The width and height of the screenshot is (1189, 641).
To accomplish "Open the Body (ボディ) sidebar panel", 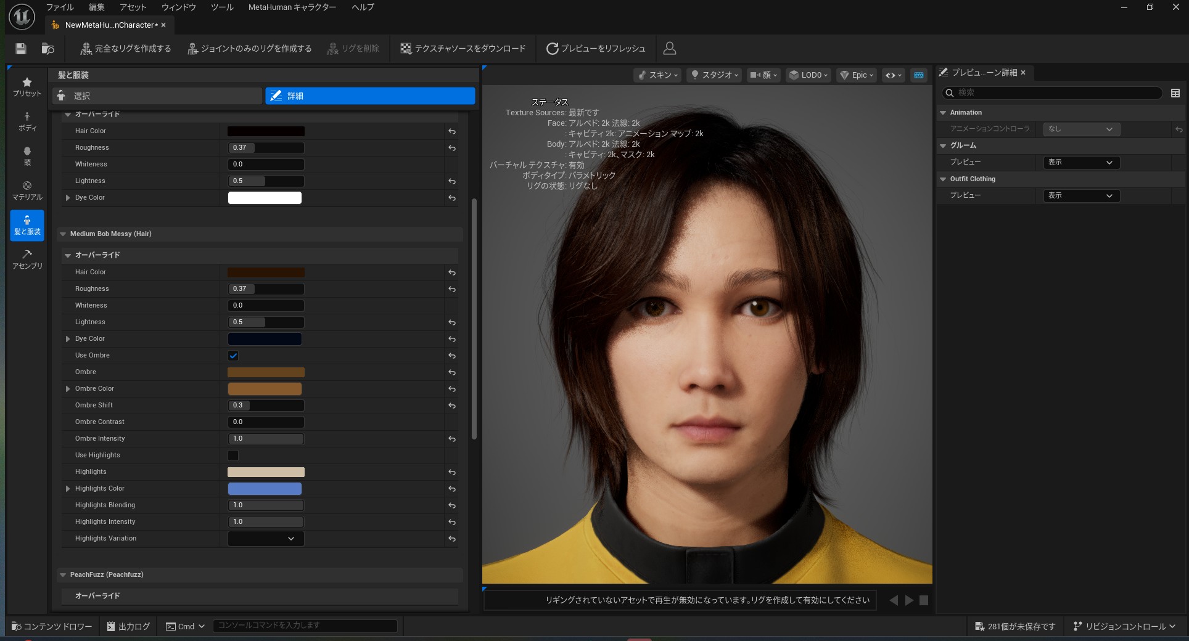I will 27,121.
